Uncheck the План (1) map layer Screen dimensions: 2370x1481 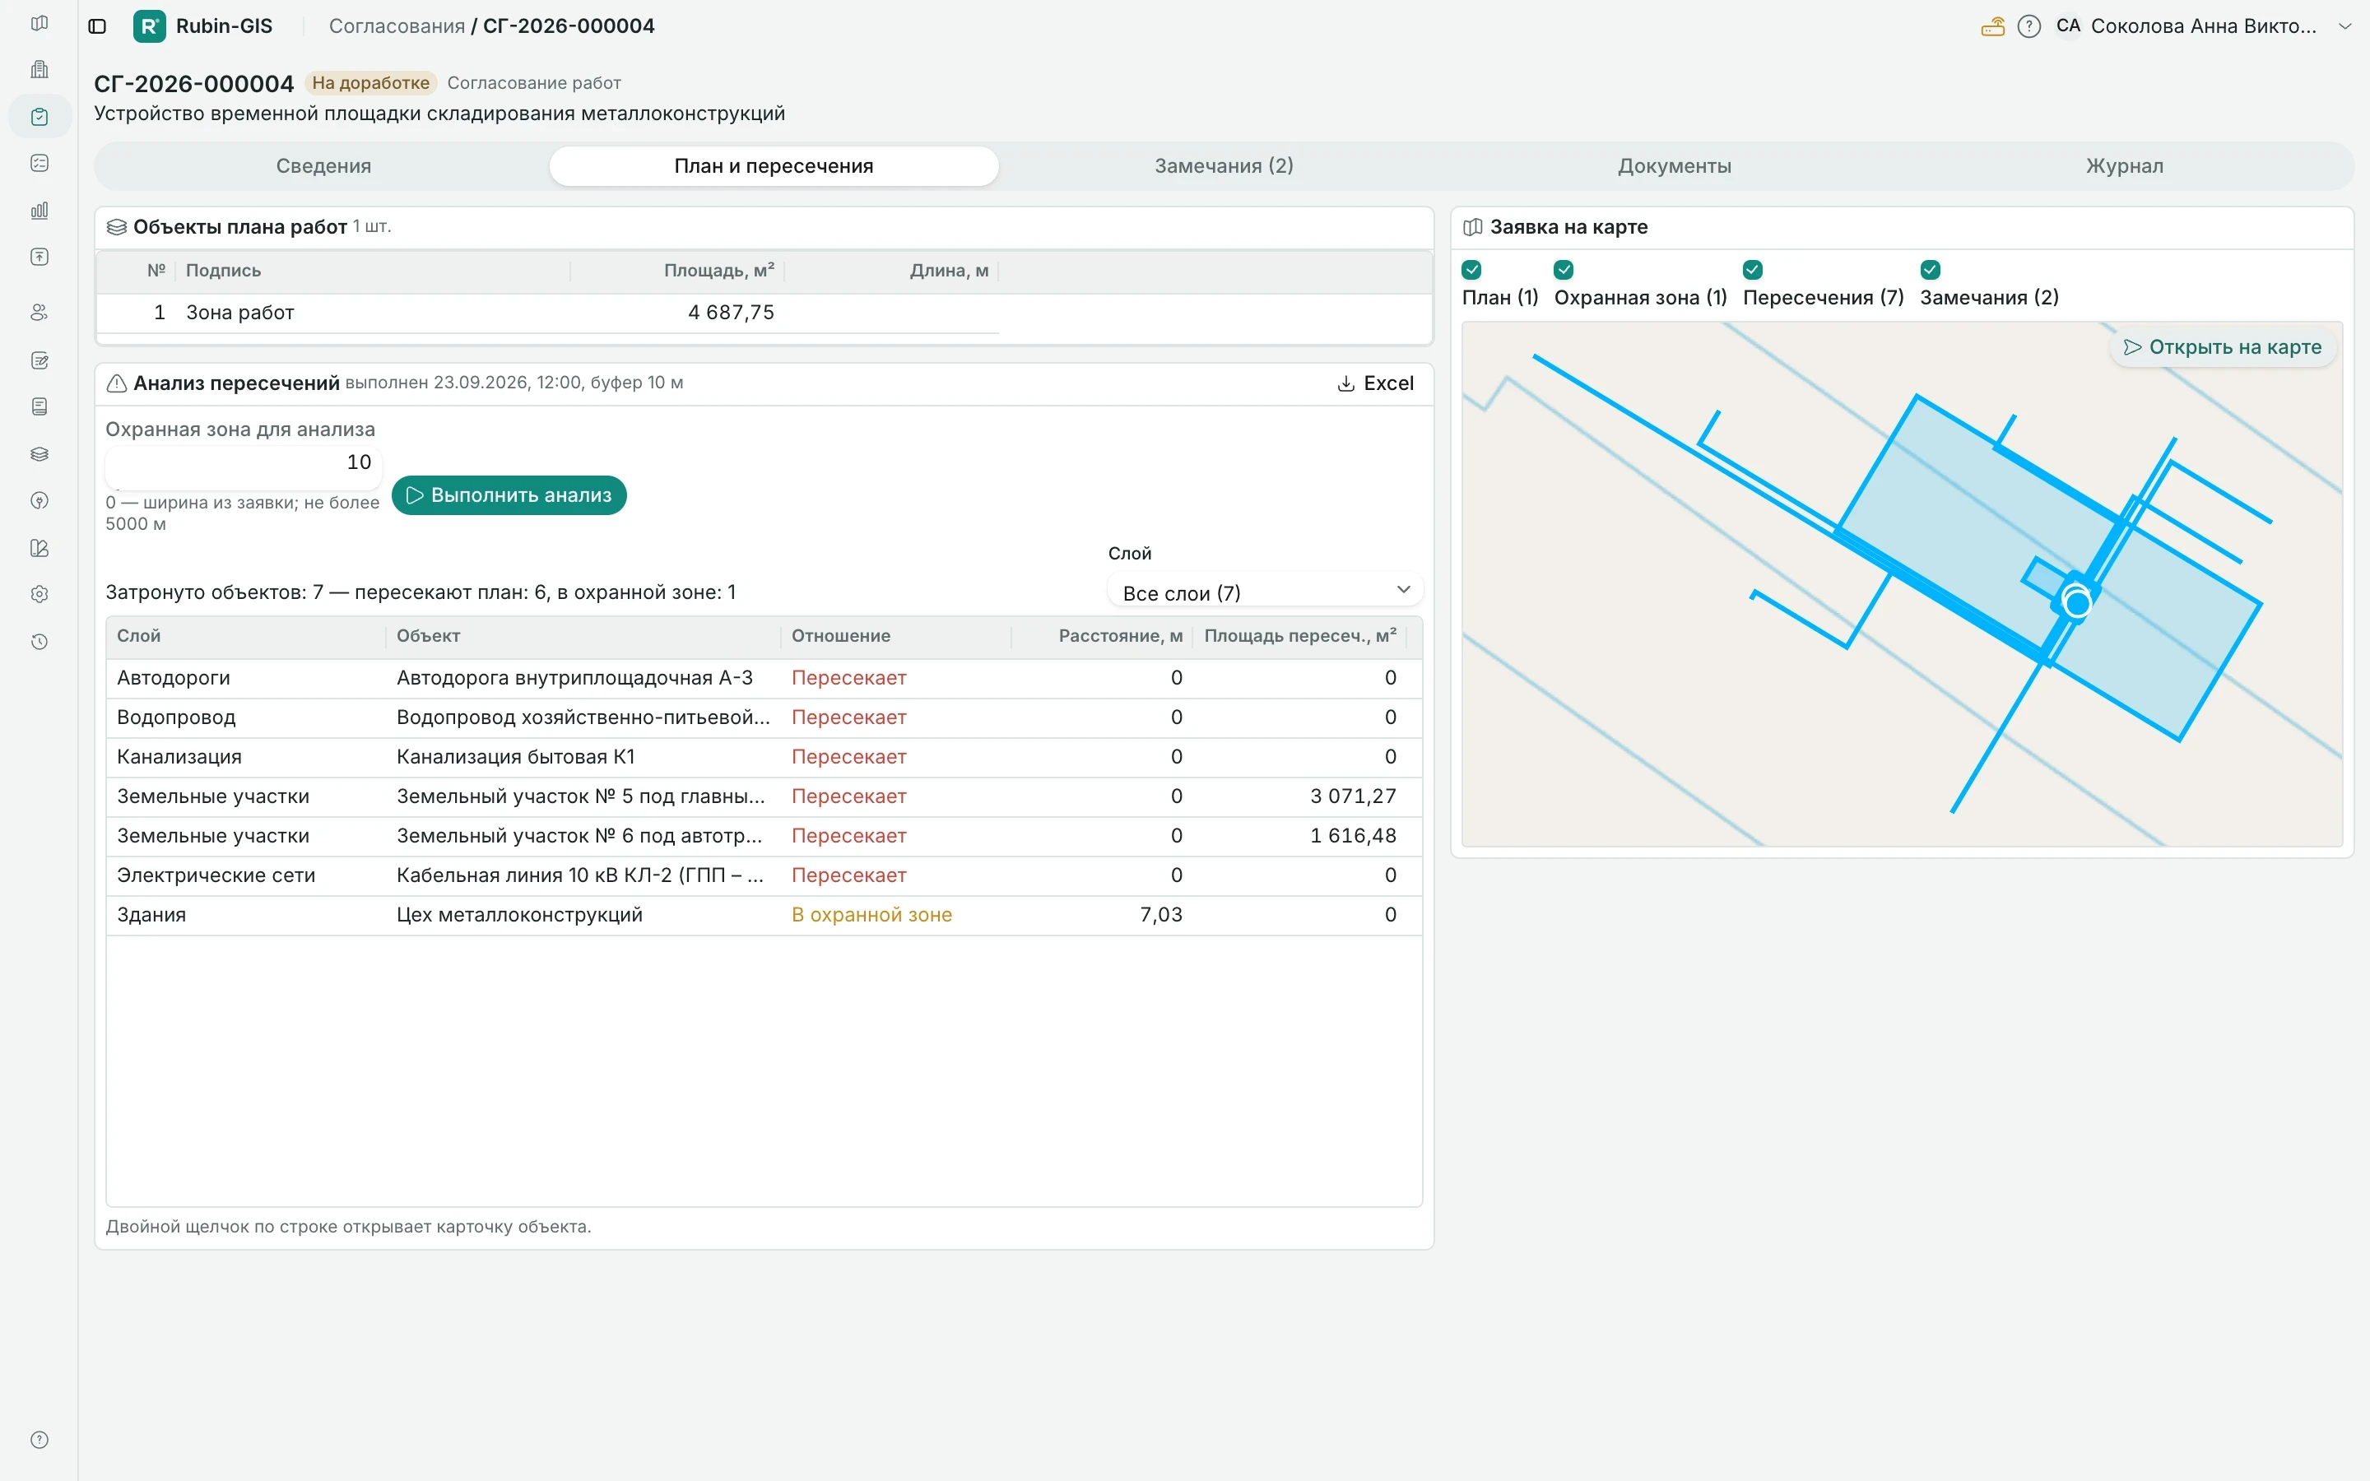[x=1471, y=269]
